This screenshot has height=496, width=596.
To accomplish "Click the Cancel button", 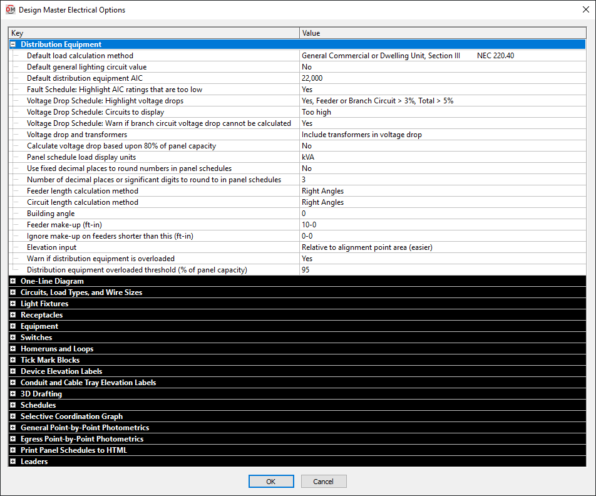I will click(x=324, y=481).
